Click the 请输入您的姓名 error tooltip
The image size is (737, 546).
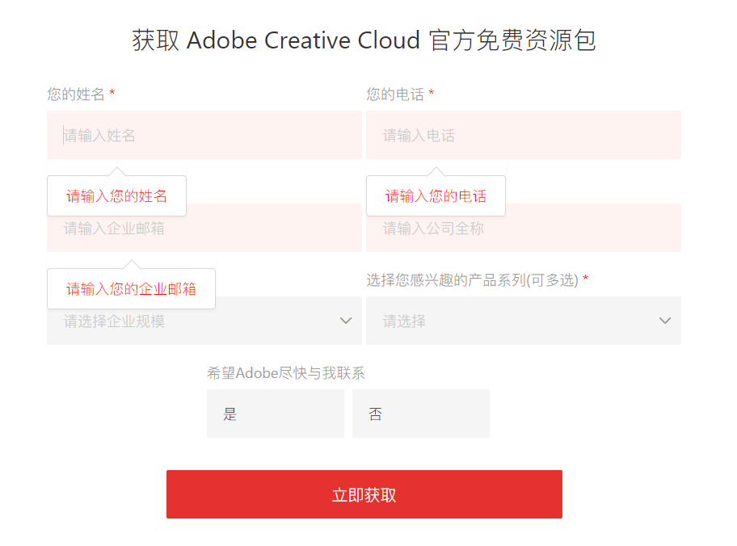click(x=116, y=196)
